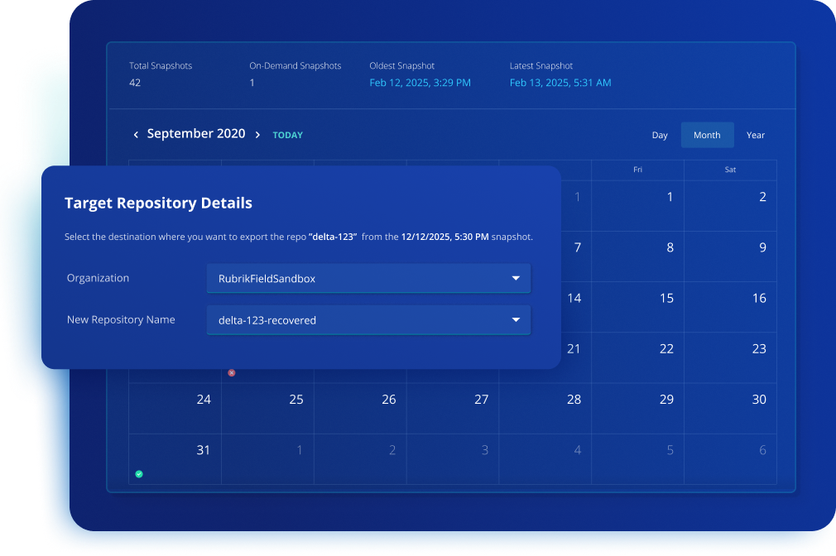Open the New Repository Name dropdown
The image size is (836, 556).
point(368,320)
